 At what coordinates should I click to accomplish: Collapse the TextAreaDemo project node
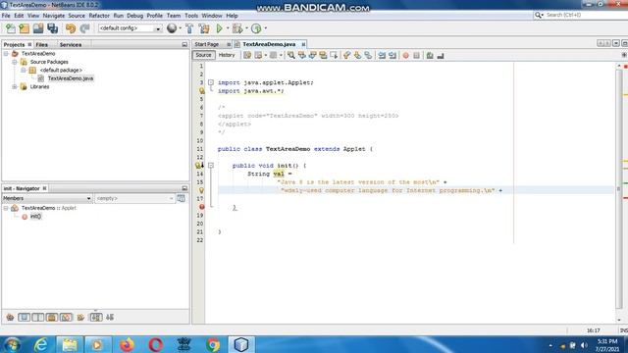point(6,53)
